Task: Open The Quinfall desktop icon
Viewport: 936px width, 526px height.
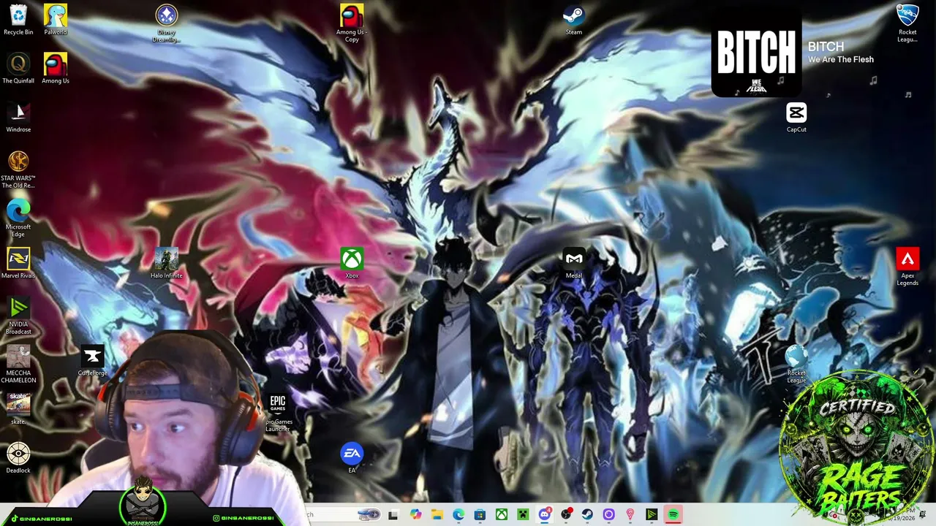Action: (x=18, y=68)
